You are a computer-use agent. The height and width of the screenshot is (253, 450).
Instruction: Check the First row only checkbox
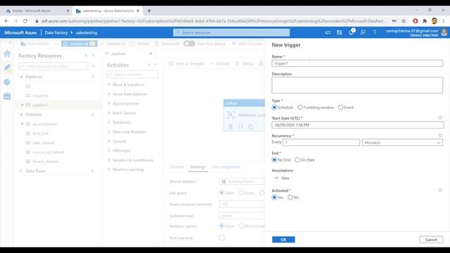(x=222, y=238)
